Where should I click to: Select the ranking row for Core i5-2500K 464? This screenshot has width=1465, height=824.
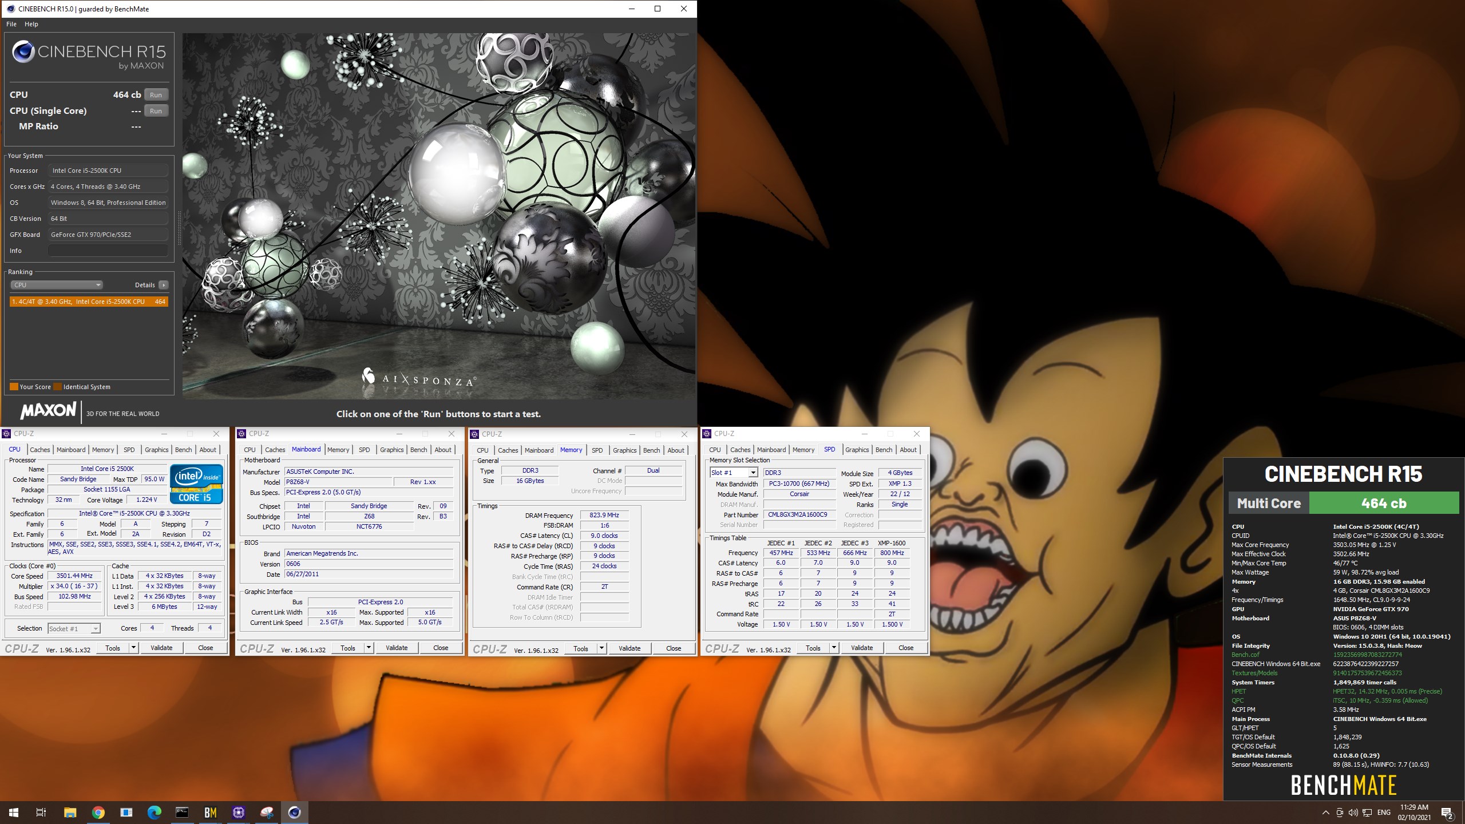point(89,302)
